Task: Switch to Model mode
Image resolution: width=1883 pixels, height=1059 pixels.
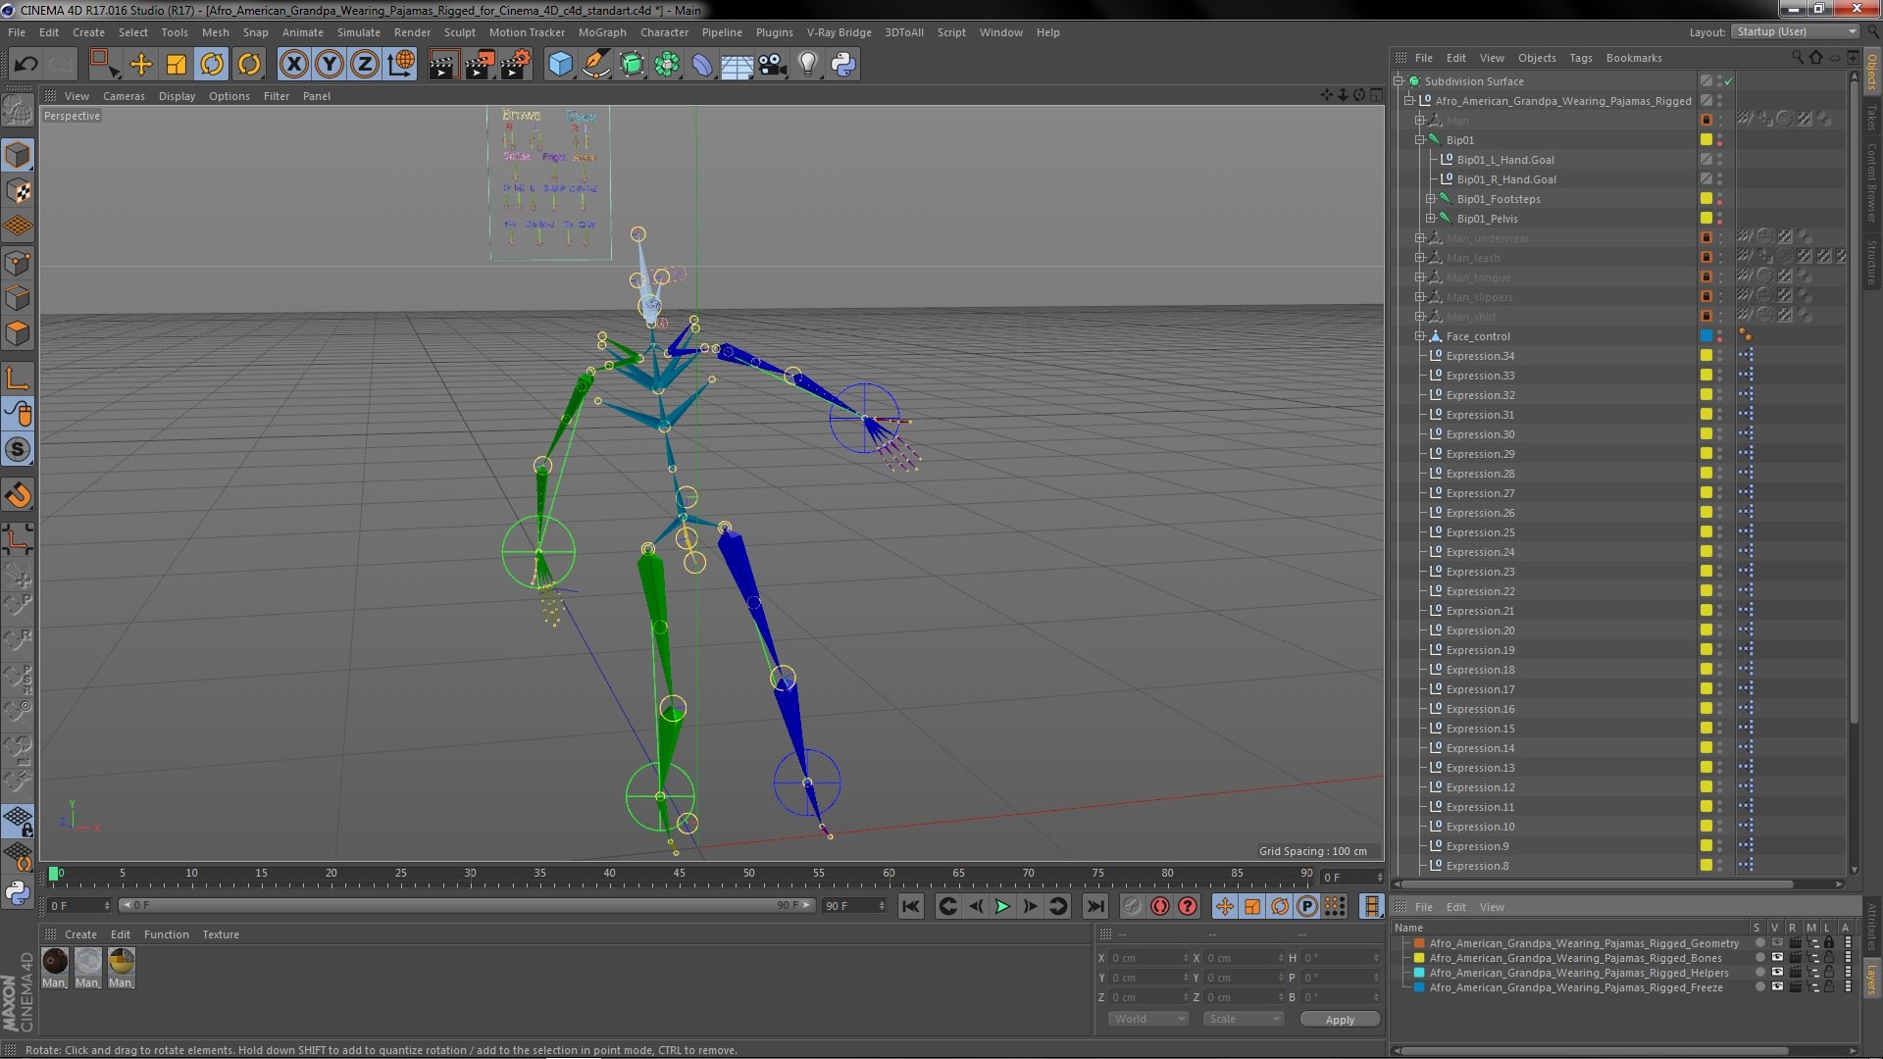Action: coord(18,155)
